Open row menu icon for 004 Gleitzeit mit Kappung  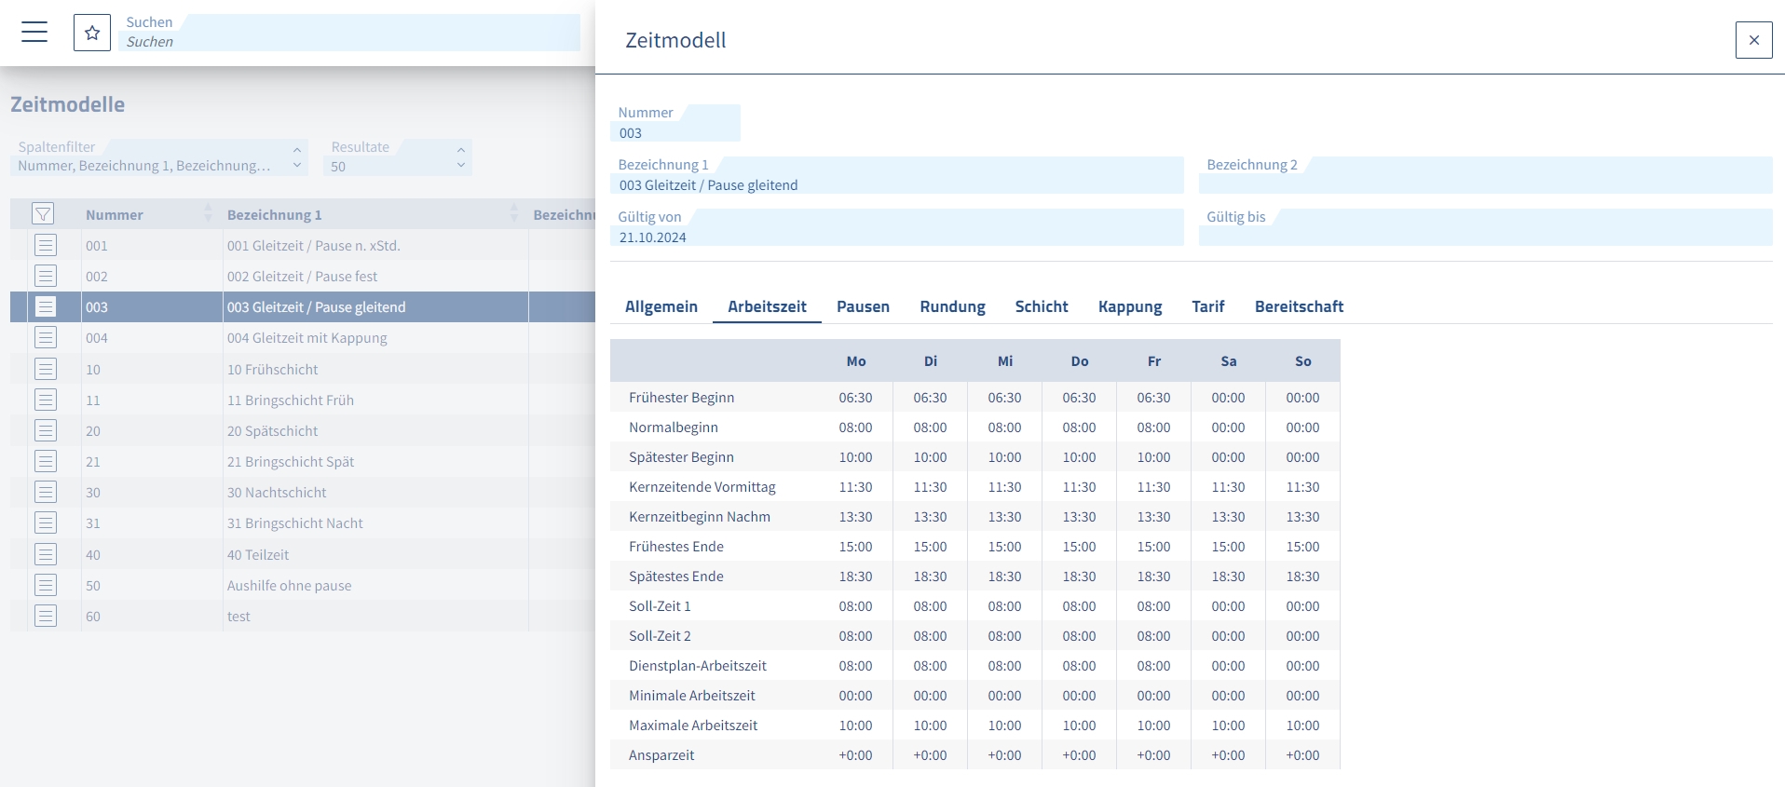46,337
